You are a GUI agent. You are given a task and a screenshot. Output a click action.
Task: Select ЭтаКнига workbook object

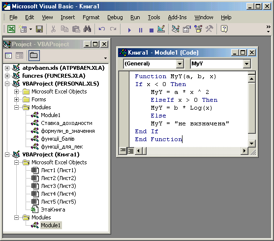(53, 210)
